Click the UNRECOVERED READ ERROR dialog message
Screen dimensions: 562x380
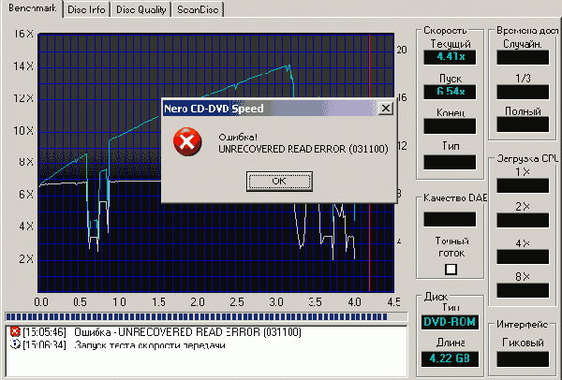(x=303, y=149)
